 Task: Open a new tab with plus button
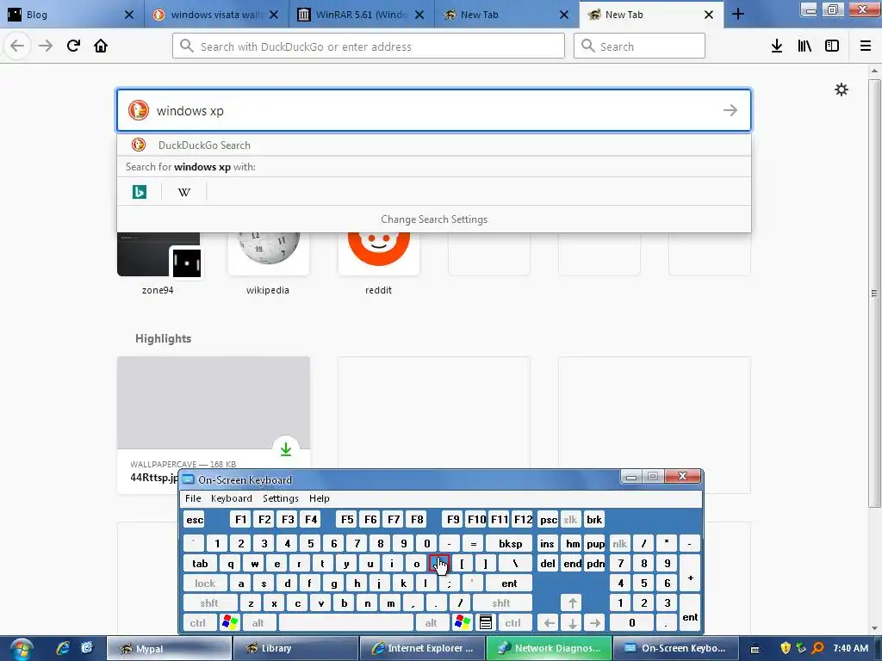(738, 15)
